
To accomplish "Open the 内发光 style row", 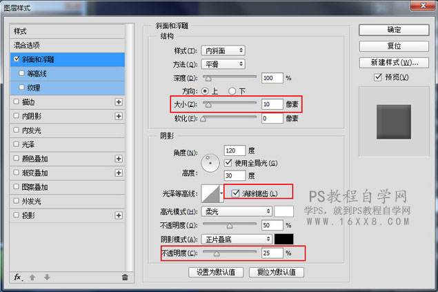I will click(x=68, y=130).
